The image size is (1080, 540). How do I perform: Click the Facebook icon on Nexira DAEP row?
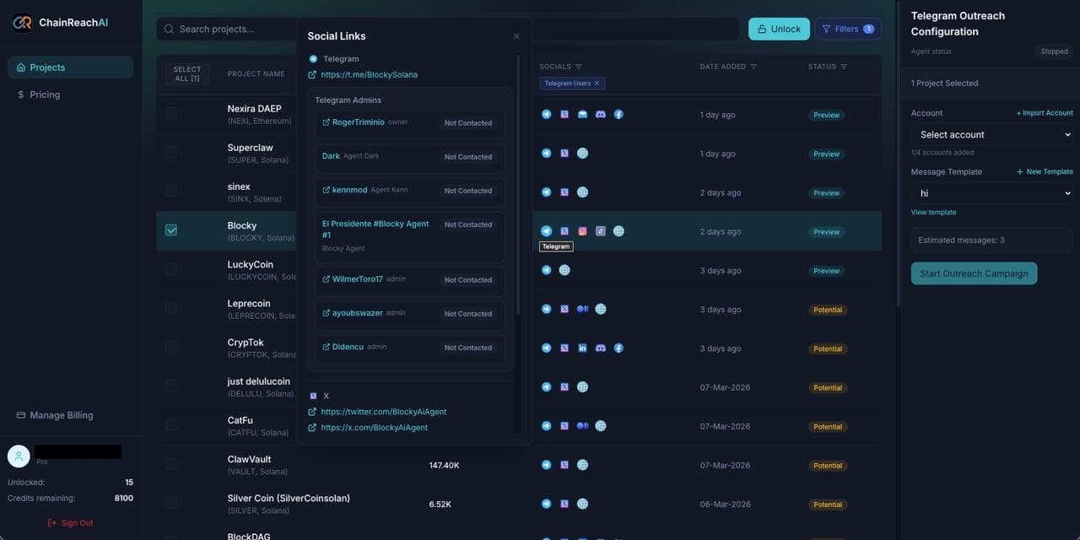(618, 114)
